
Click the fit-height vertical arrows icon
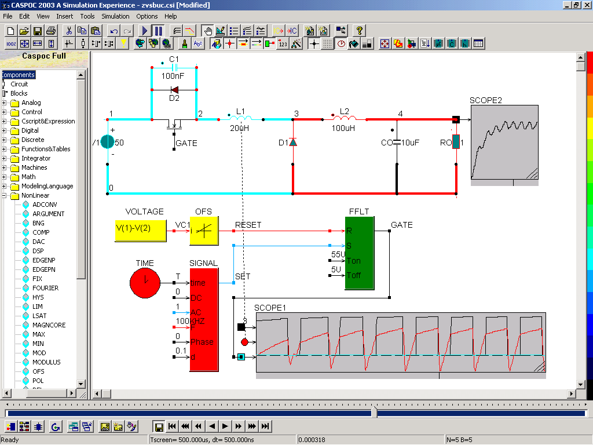[51, 43]
